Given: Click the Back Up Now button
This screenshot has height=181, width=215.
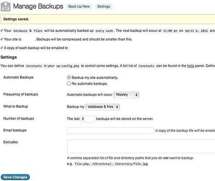Looking at the screenshot, I should click(x=79, y=7).
